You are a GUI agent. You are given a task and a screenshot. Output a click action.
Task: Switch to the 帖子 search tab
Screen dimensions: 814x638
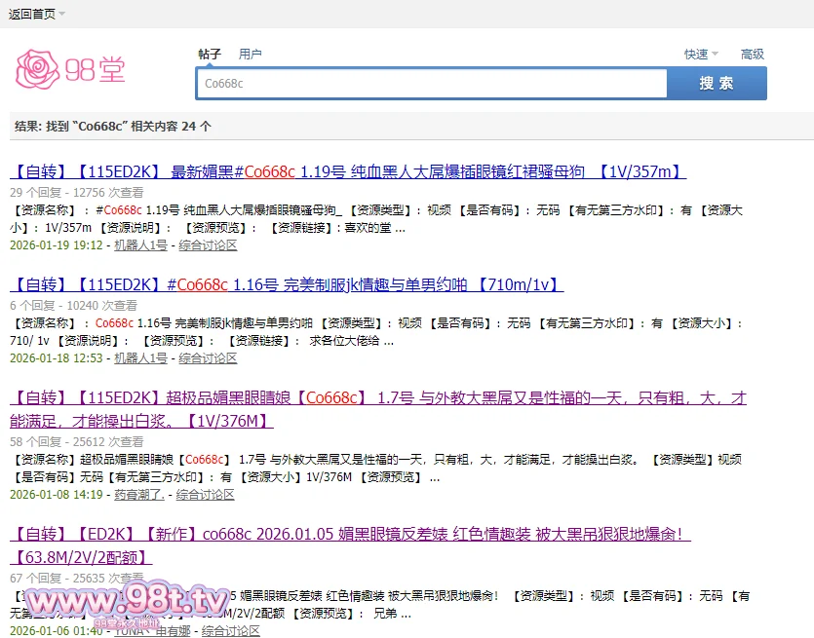click(210, 55)
